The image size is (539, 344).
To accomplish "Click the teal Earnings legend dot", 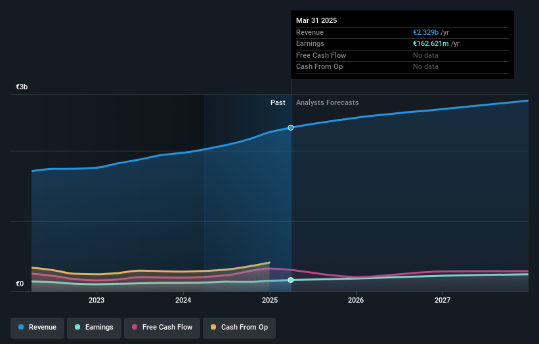I will 77,327.
